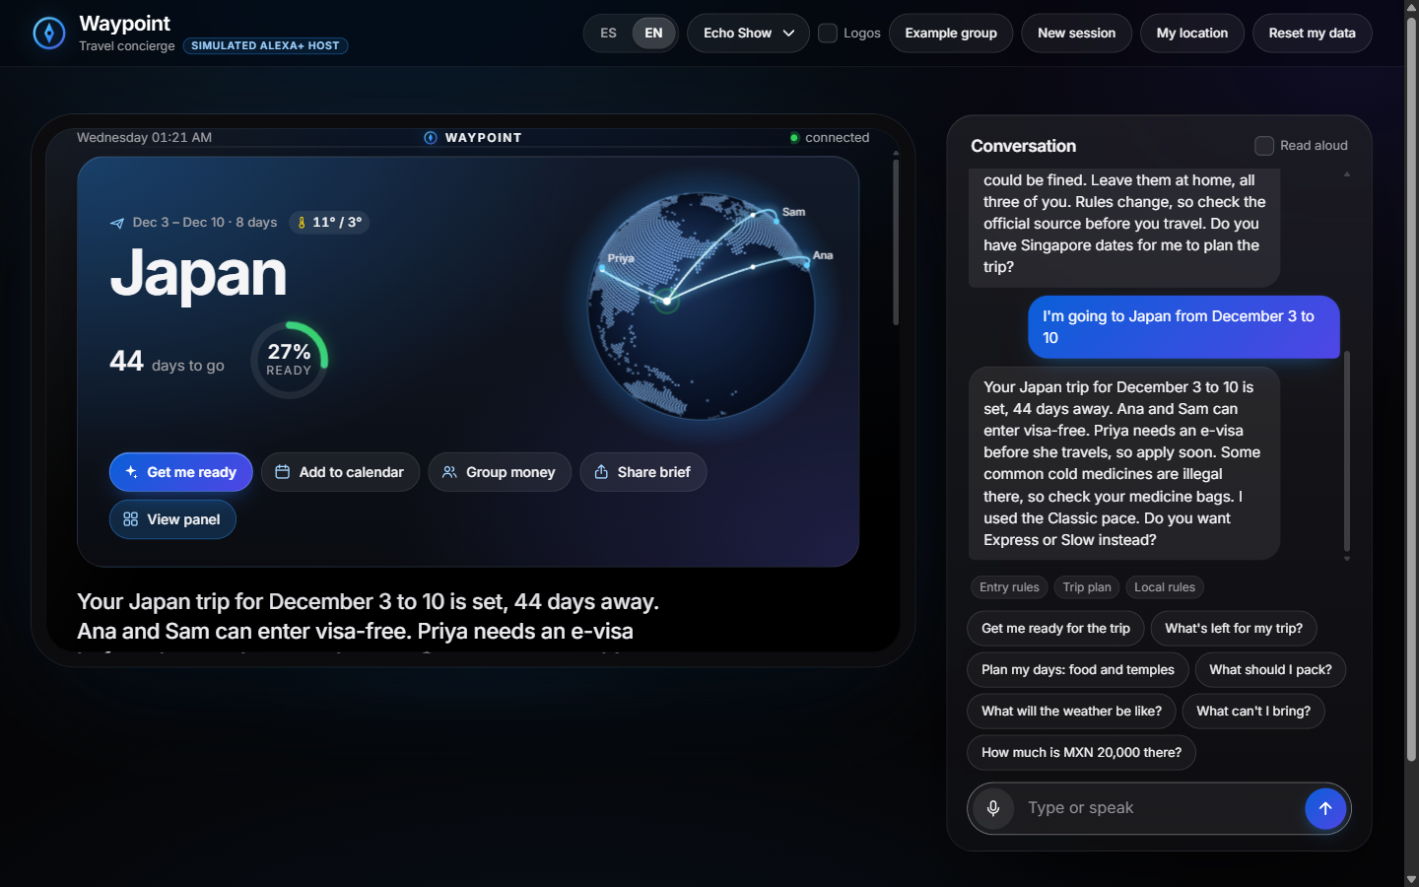
Task: Focus the Type or speak input field
Action: click(1159, 808)
